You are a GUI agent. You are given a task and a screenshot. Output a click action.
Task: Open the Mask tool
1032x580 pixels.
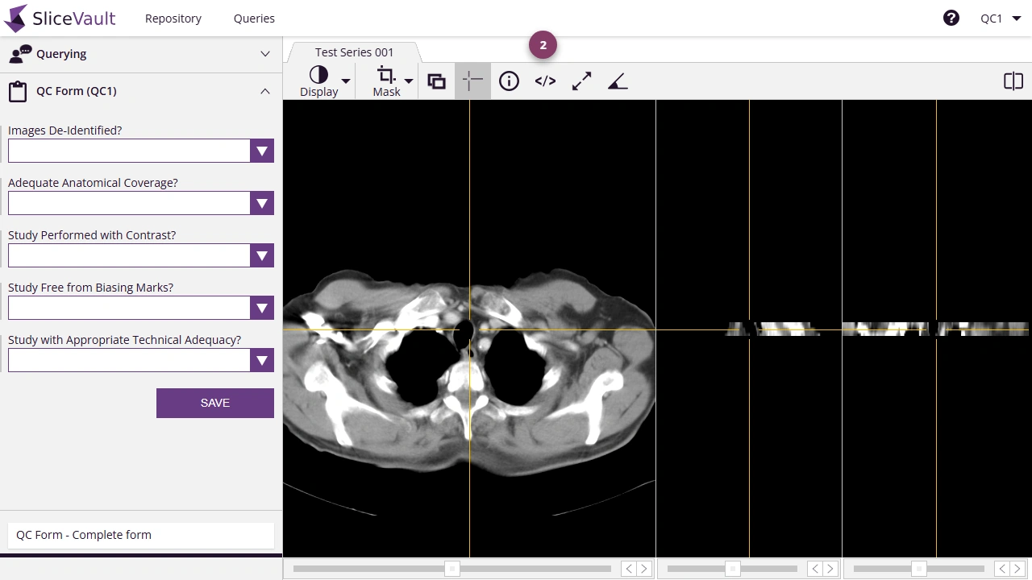click(386, 75)
